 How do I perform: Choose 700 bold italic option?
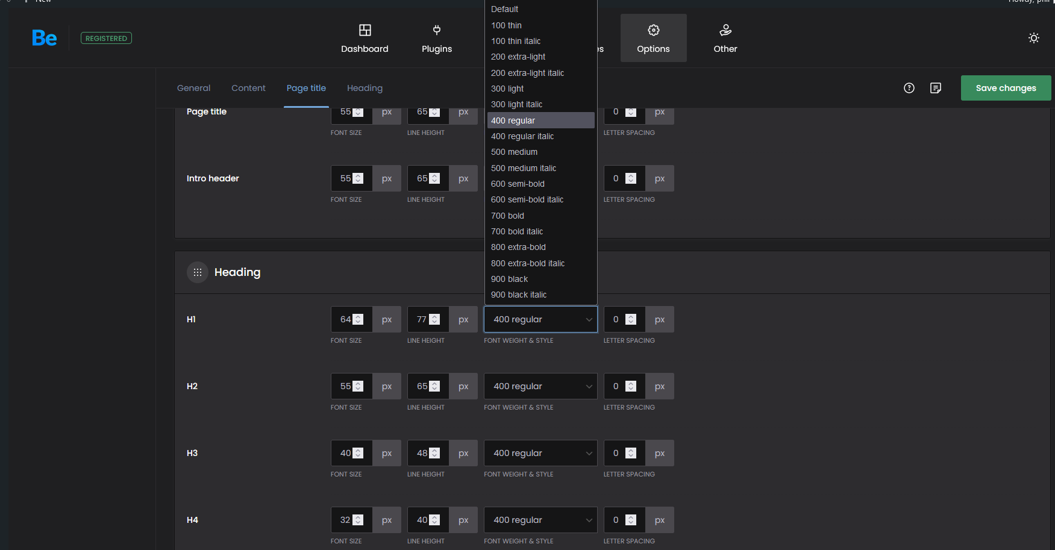coord(541,231)
